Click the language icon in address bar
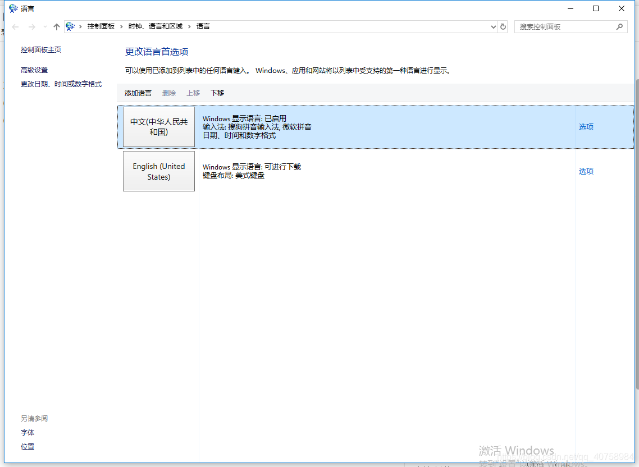 [70, 26]
